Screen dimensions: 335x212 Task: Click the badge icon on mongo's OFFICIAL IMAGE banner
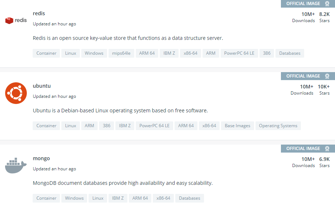pyautogui.click(x=328, y=149)
